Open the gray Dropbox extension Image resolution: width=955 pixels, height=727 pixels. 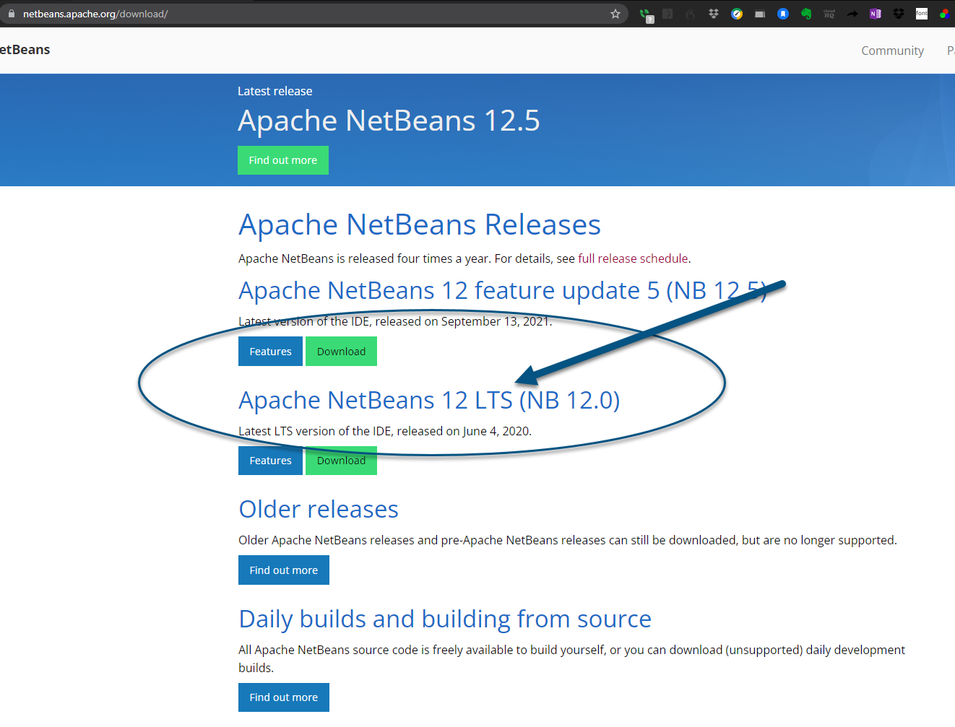(714, 14)
